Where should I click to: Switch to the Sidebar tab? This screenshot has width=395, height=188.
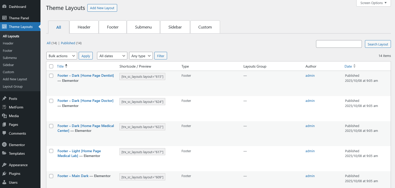click(x=175, y=27)
